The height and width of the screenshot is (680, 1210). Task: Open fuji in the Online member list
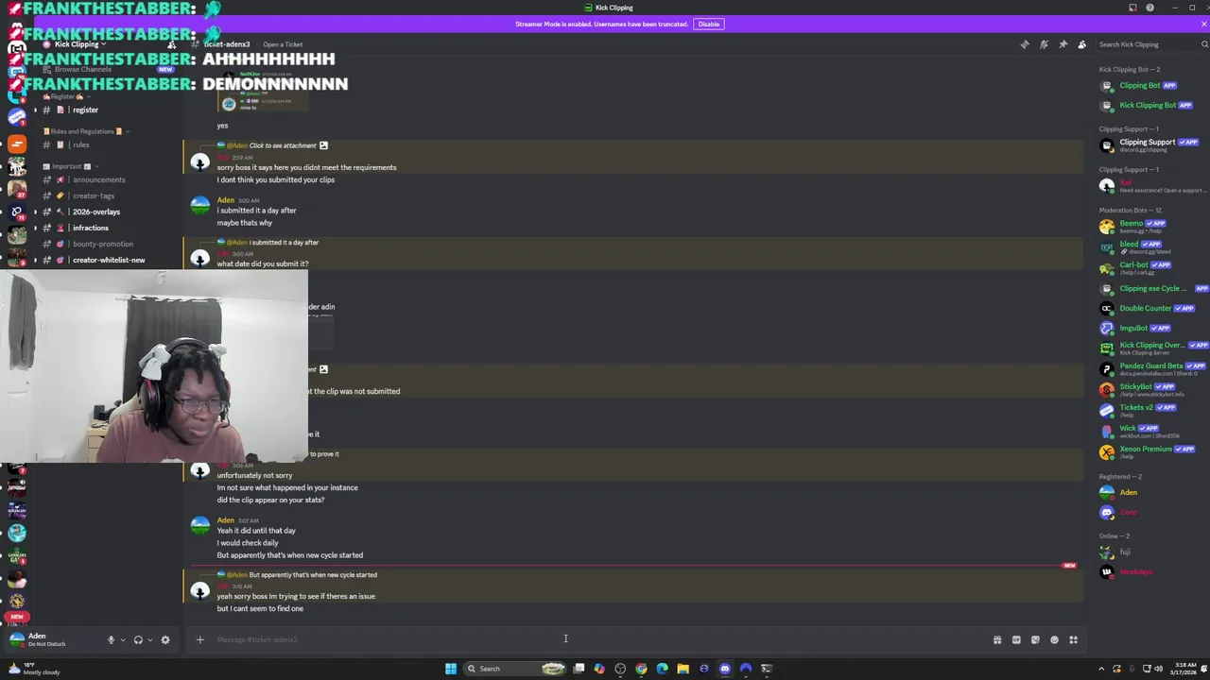coord(1151,552)
